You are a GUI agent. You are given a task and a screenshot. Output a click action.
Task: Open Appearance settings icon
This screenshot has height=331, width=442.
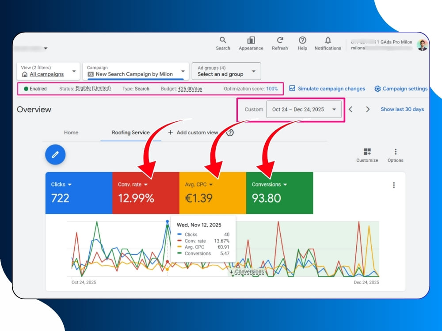[251, 40]
